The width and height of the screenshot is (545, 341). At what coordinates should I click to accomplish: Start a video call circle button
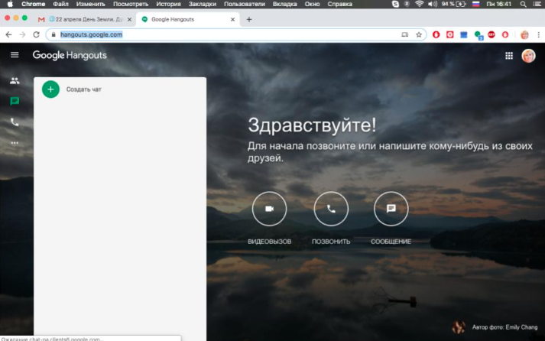269,209
